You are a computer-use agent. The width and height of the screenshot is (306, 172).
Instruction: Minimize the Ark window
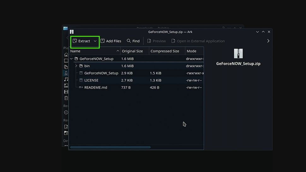coord(257,32)
